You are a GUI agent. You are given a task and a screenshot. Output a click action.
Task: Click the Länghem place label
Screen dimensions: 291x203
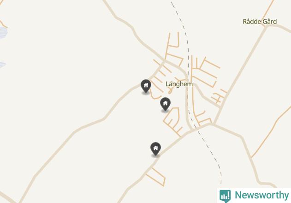coord(179,84)
